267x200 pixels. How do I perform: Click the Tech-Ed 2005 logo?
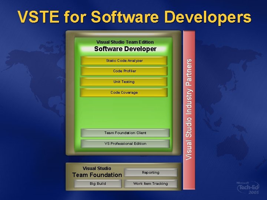click(x=248, y=188)
